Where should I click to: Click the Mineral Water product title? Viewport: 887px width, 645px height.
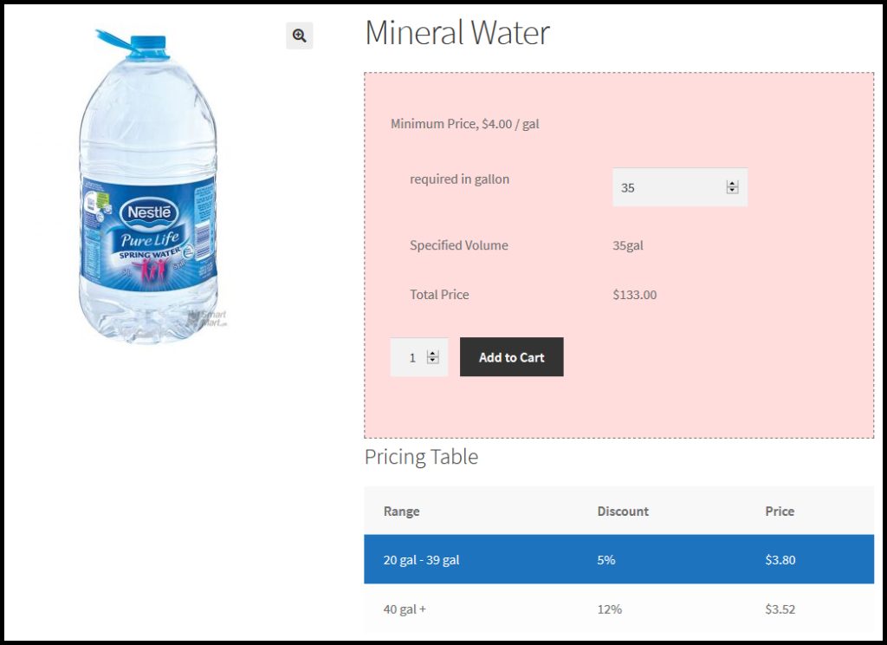pos(457,33)
